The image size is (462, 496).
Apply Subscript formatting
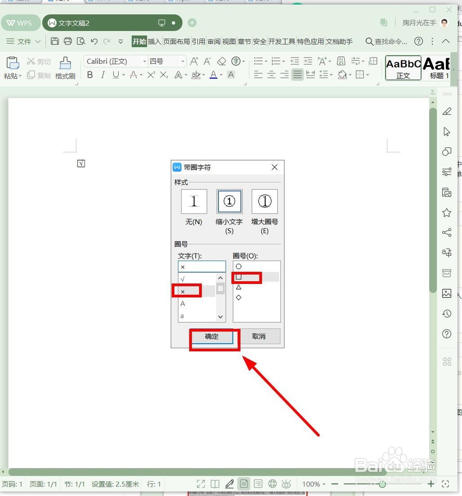coord(164,75)
